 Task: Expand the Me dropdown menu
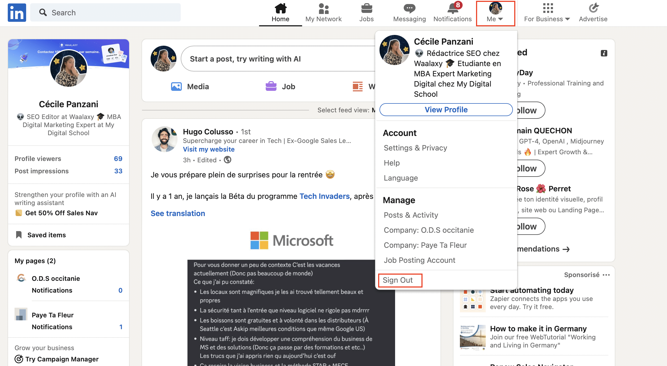pyautogui.click(x=495, y=13)
